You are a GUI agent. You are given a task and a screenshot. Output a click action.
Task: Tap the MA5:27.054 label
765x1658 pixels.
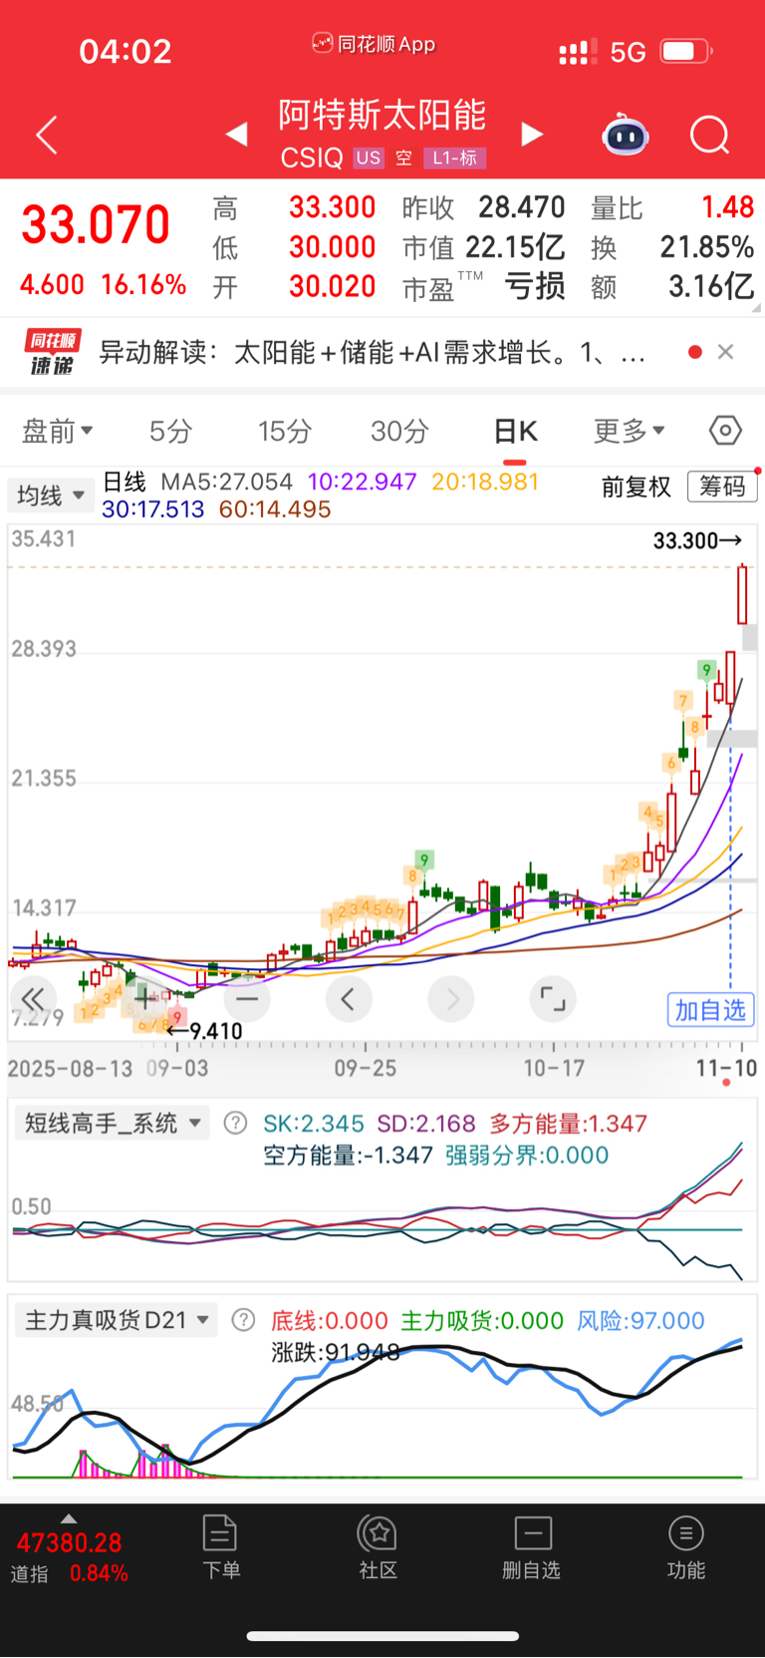pyautogui.click(x=227, y=483)
